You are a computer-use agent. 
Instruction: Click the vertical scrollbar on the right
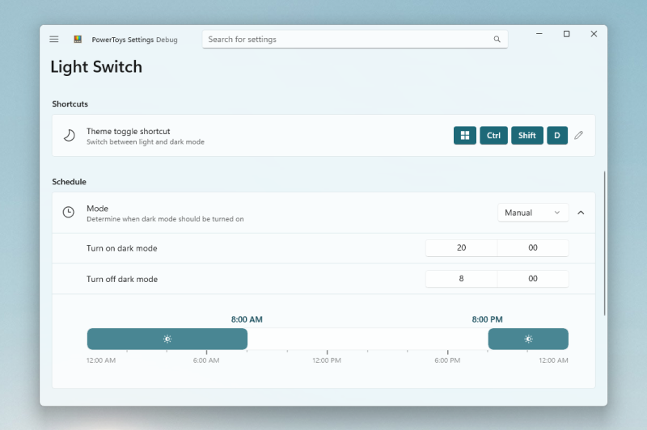point(604,242)
